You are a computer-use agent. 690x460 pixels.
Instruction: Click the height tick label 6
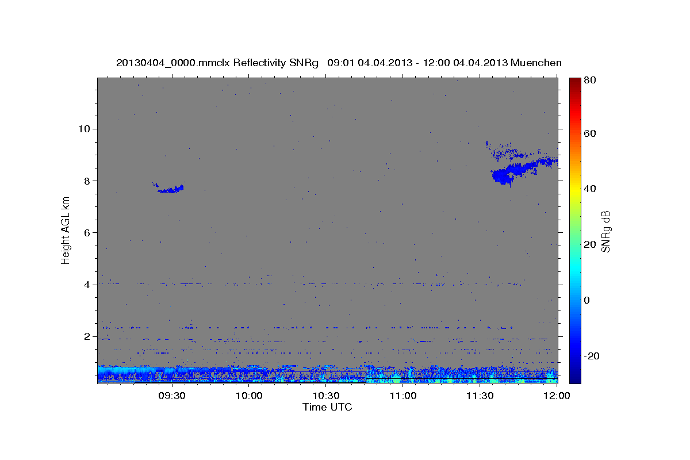tap(88, 232)
